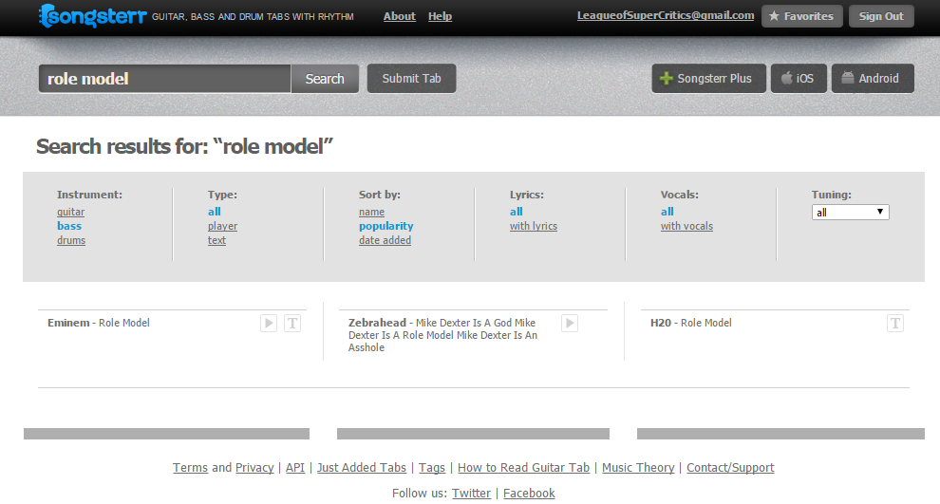Follow Songsterr on Twitter
Viewport: 940px width, 504px height.
(x=471, y=494)
